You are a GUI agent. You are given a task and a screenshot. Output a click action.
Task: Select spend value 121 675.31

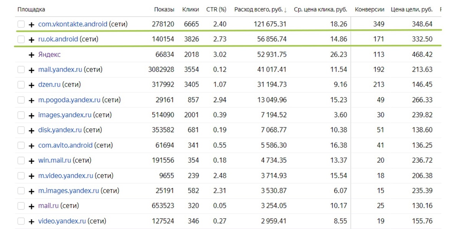(270, 24)
